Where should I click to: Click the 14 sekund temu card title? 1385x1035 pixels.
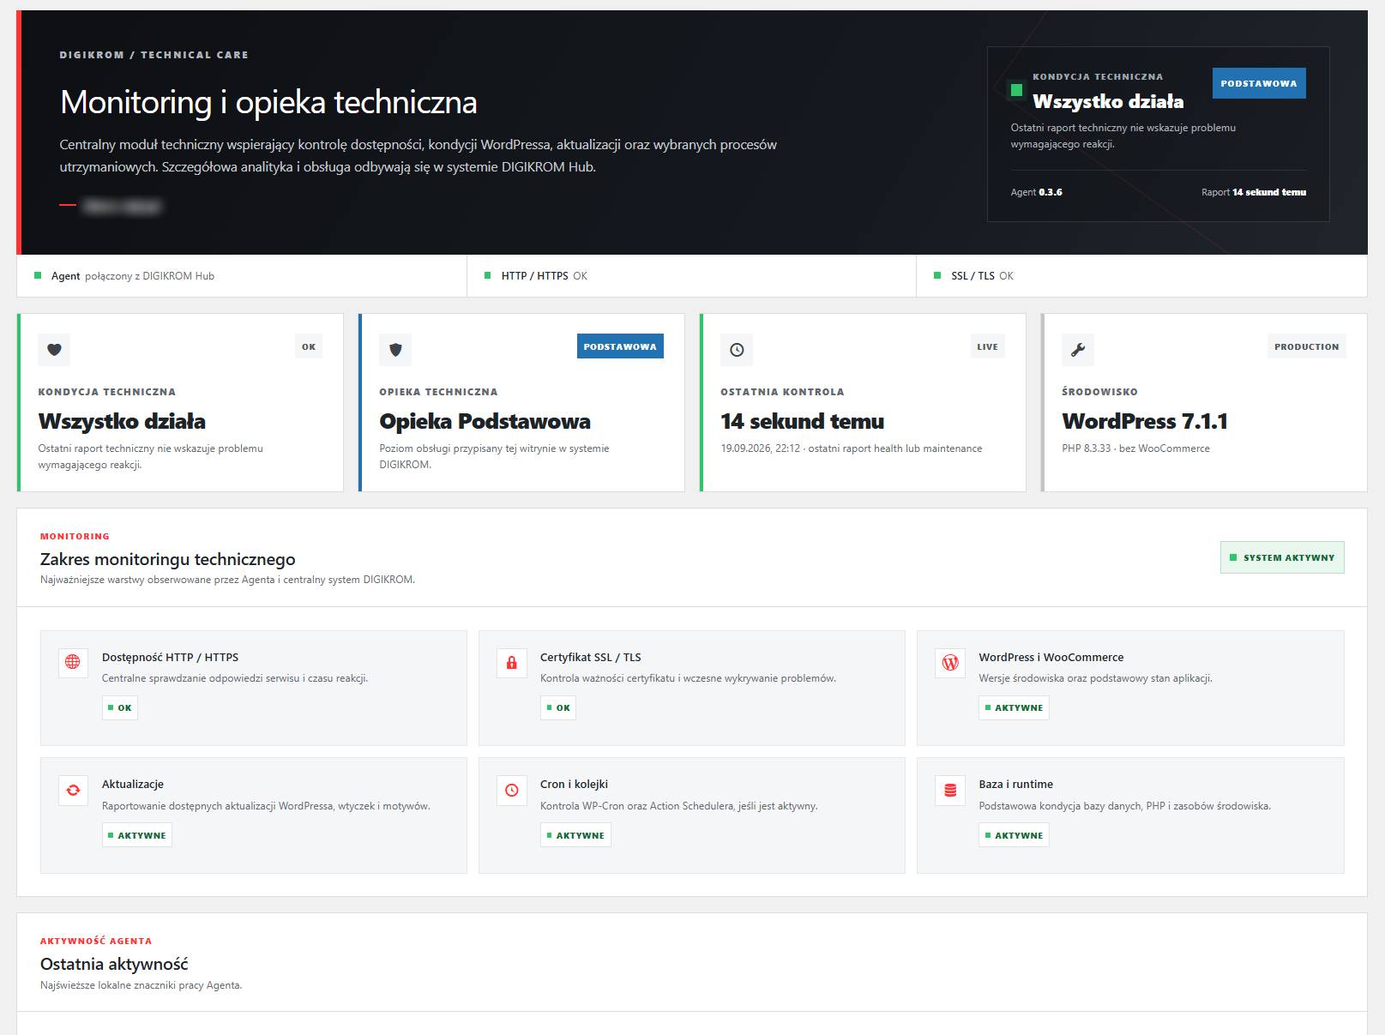coord(802,421)
